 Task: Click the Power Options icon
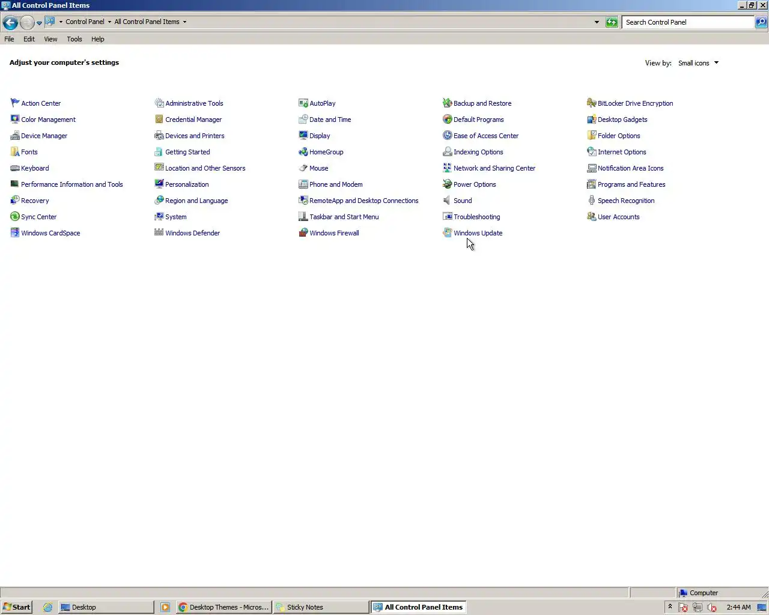point(448,184)
